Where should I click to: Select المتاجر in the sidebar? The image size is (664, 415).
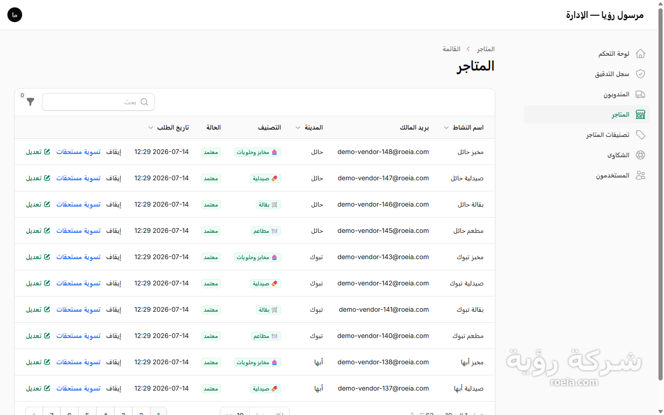587,114
